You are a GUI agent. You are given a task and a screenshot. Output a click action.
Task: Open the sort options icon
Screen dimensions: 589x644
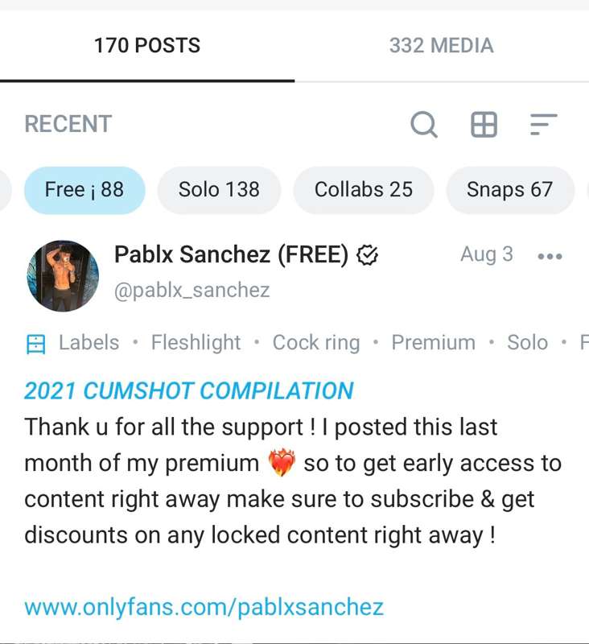coord(544,125)
